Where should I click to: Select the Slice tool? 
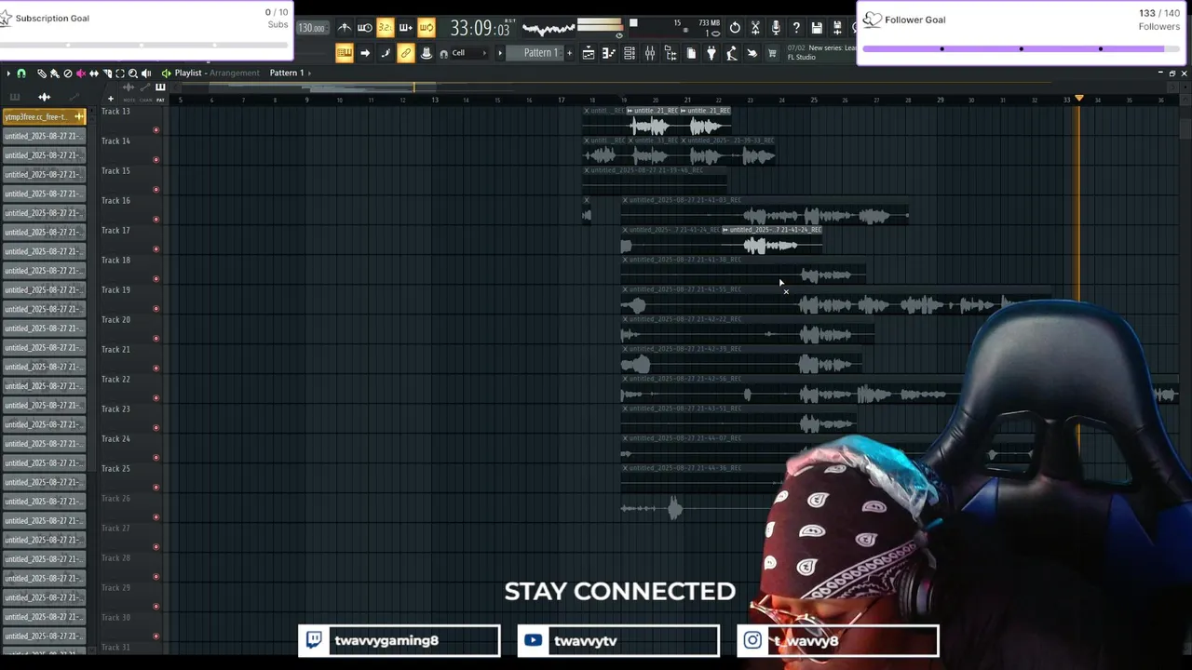106,73
